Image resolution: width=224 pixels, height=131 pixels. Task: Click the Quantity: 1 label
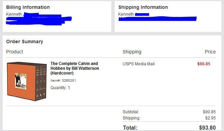[60, 88]
